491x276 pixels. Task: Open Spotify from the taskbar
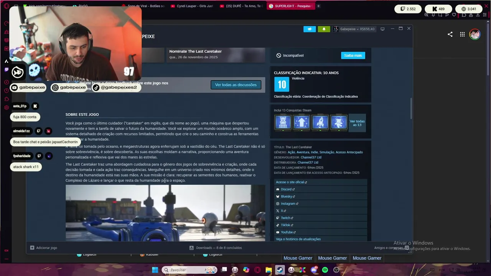[325, 270]
